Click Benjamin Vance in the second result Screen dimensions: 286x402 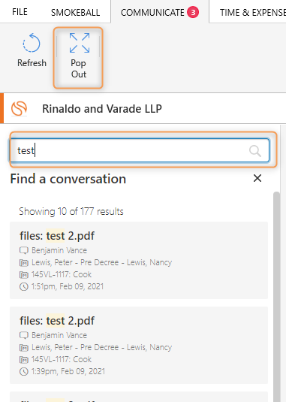click(59, 335)
